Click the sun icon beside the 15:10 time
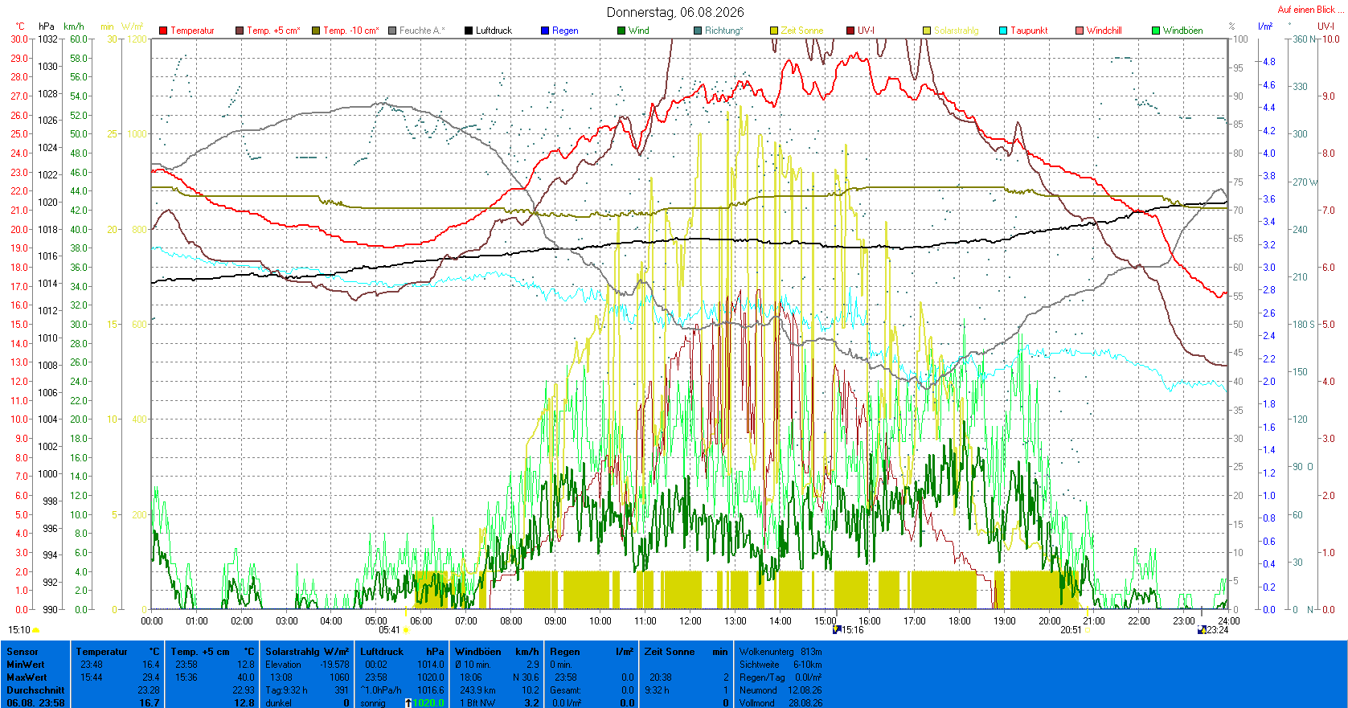The image size is (1348, 708). click(x=35, y=631)
